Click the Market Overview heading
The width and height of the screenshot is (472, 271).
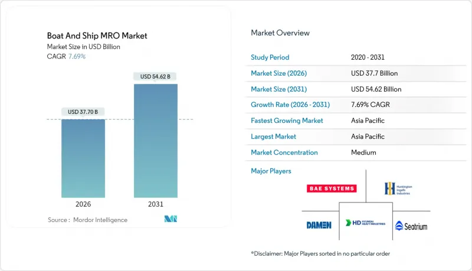coord(280,32)
